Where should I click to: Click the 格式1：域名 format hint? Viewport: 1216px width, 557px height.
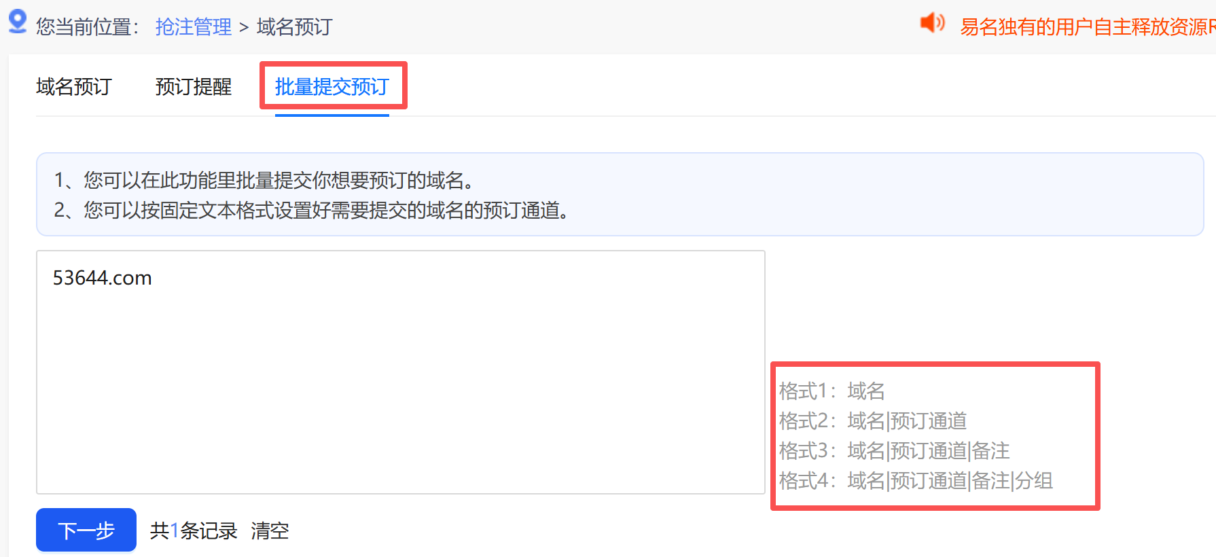832,391
